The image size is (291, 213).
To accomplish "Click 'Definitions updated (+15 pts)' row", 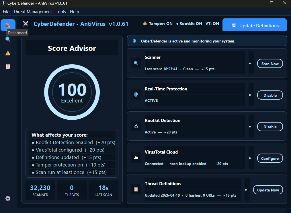I will (72, 157).
